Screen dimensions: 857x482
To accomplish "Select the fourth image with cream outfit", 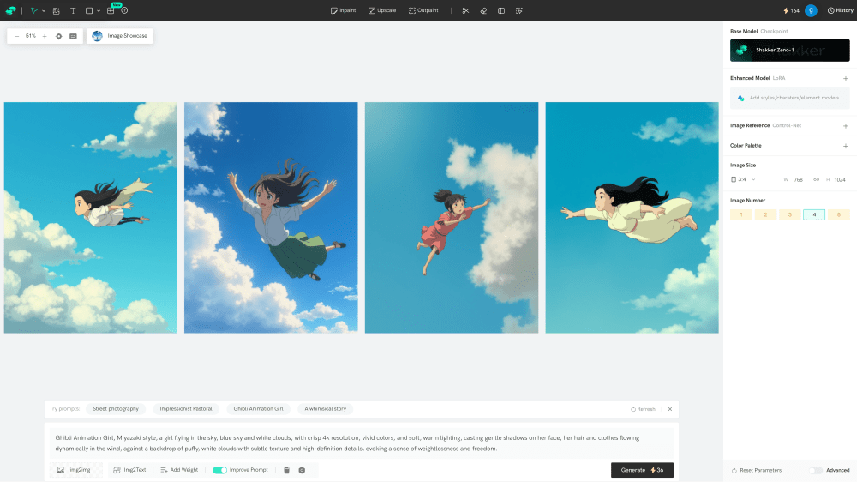I will coord(632,218).
